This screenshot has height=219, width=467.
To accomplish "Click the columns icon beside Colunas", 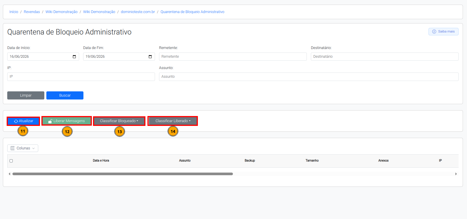I will click(12, 148).
